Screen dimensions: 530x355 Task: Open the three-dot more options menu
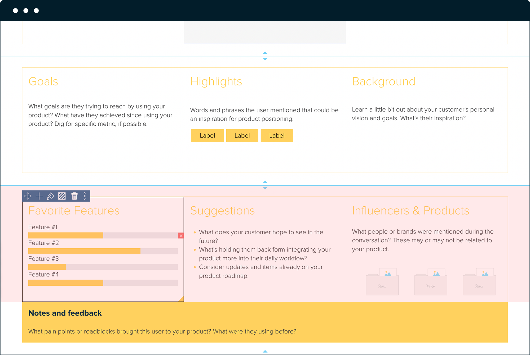coord(85,196)
